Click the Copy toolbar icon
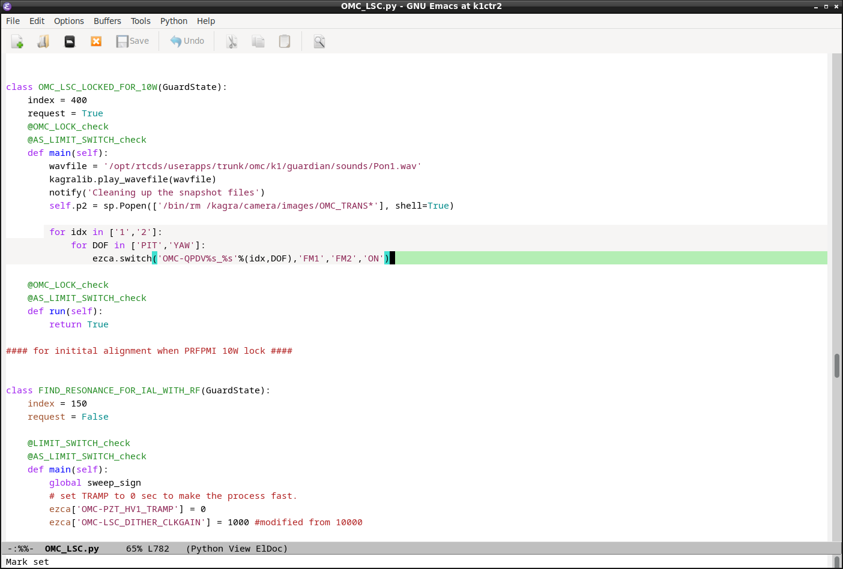 click(x=258, y=41)
